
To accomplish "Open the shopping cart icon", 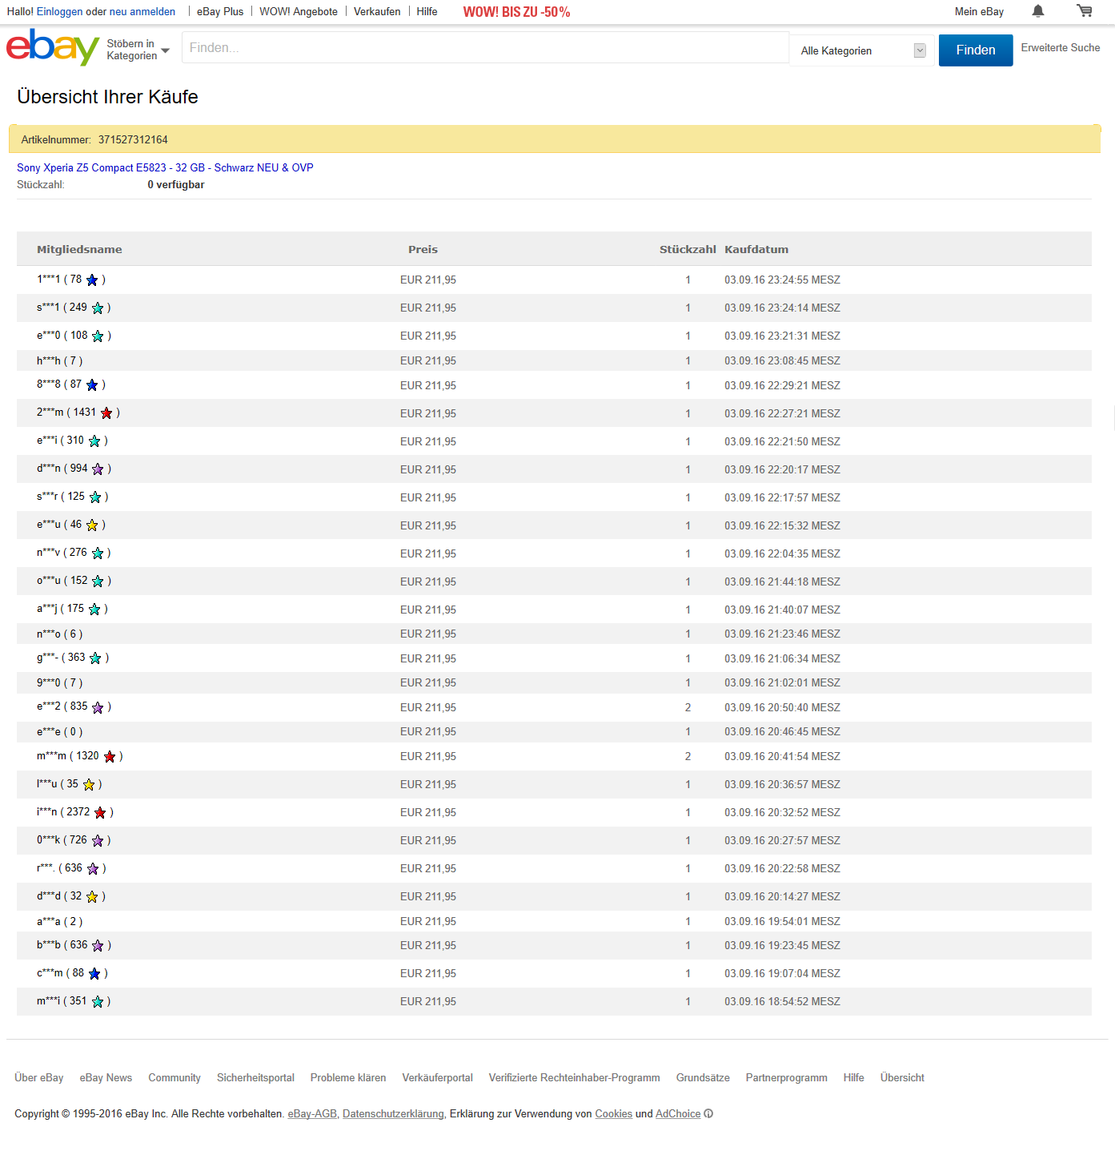I will [x=1085, y=11].
